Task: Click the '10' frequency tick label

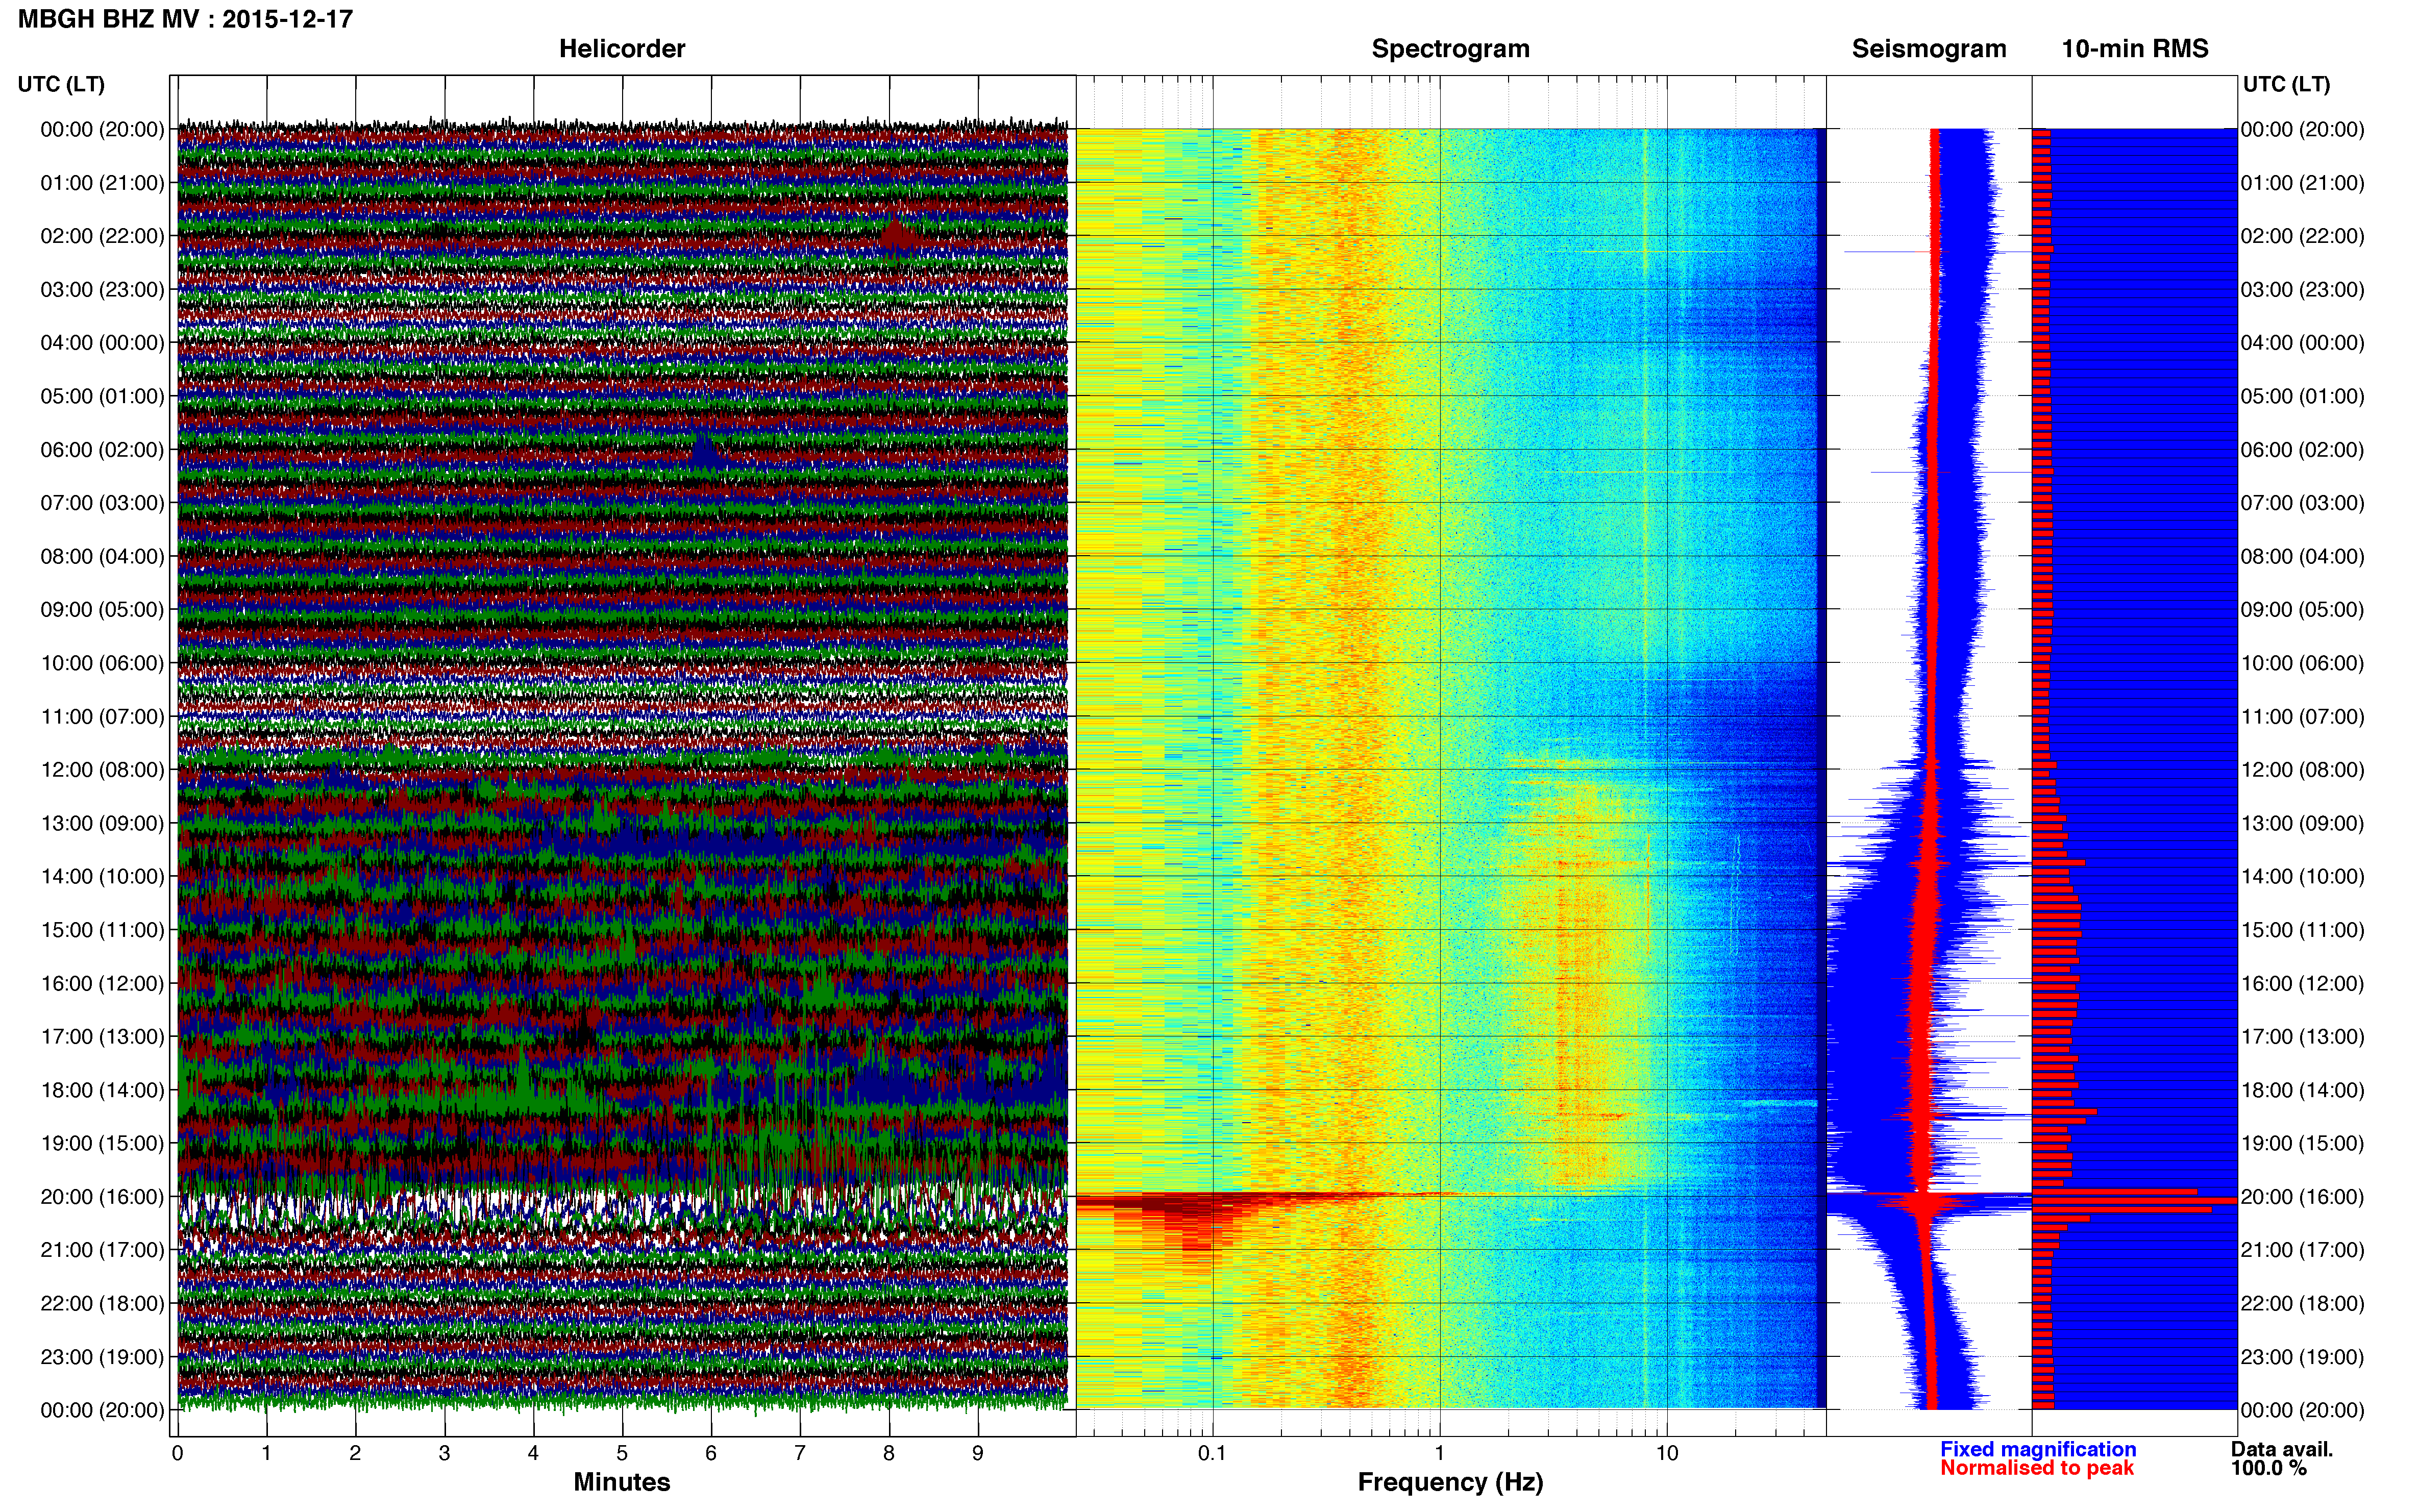Action: [1667, 1453]
